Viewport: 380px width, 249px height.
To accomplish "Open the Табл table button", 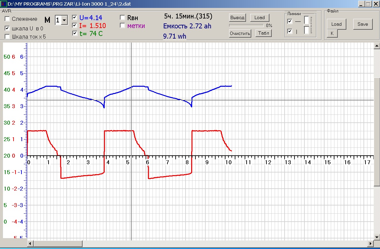I will pyautogui.click(x=263, y=33).
